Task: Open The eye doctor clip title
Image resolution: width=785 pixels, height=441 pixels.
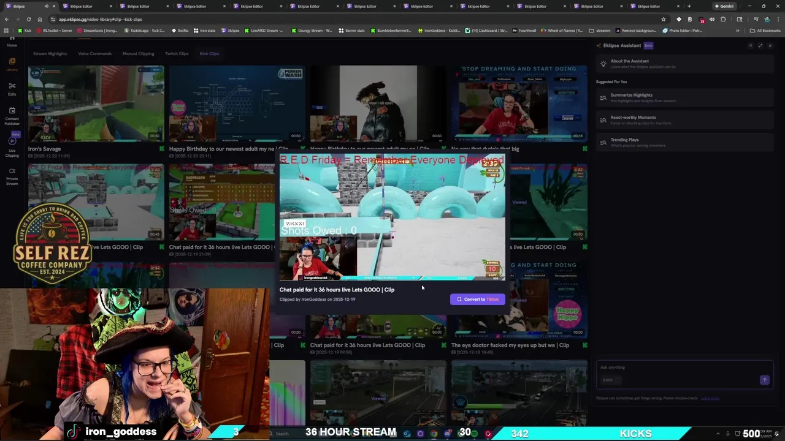Action: click(x=510, y=345)
